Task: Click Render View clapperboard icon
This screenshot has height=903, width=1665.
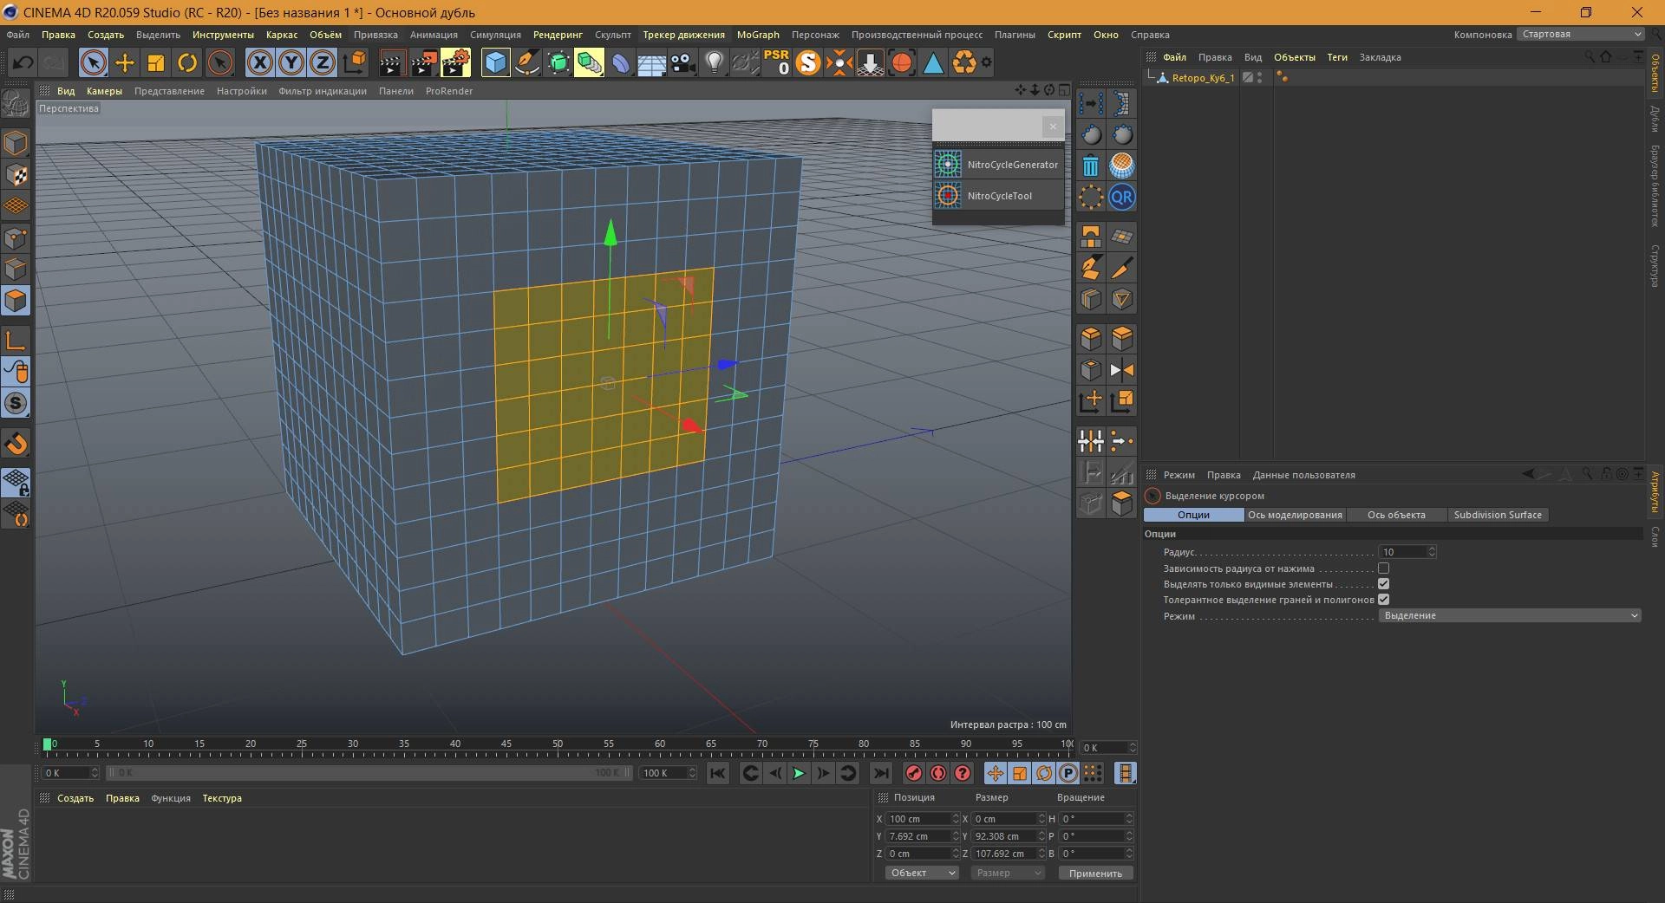Action: (x=392, y=62)
